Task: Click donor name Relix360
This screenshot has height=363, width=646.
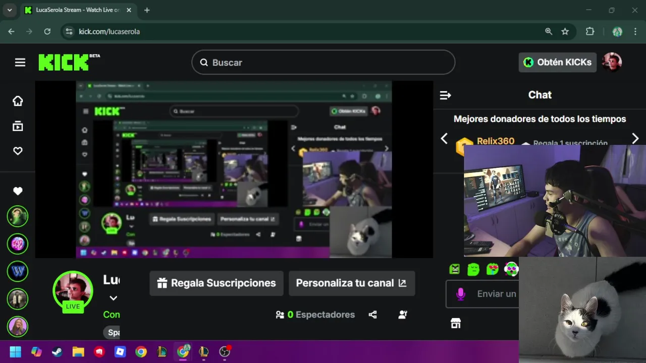Action: (496, 141)
